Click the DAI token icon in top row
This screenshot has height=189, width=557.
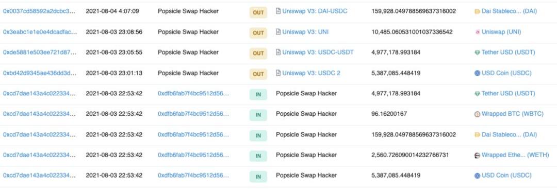[477, 11]
